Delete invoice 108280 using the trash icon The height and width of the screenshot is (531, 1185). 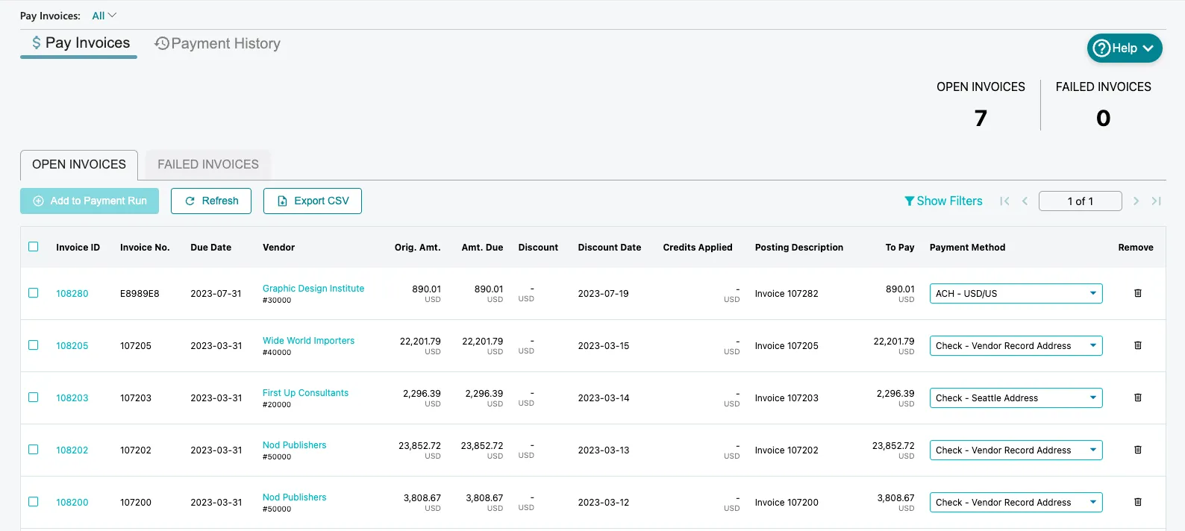1138,293
